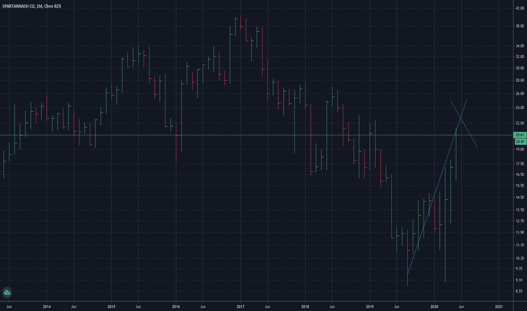
Task: Click the 22.00 price axis label
Action: pos(520,123)
